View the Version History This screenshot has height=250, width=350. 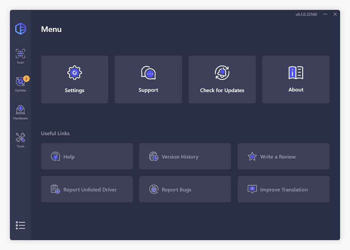pos(185,156)
